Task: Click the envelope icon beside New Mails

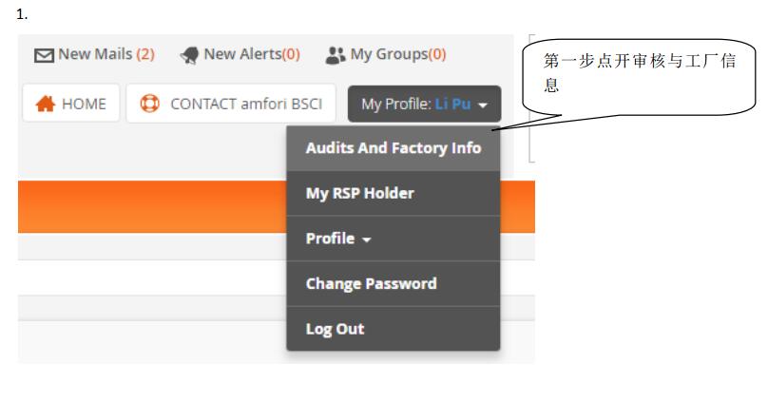Action: click(x=44, y=55)
